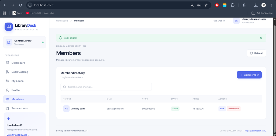Click the browser zoom magnifier icon
This screenshot has width=276, height=136.
192,5
